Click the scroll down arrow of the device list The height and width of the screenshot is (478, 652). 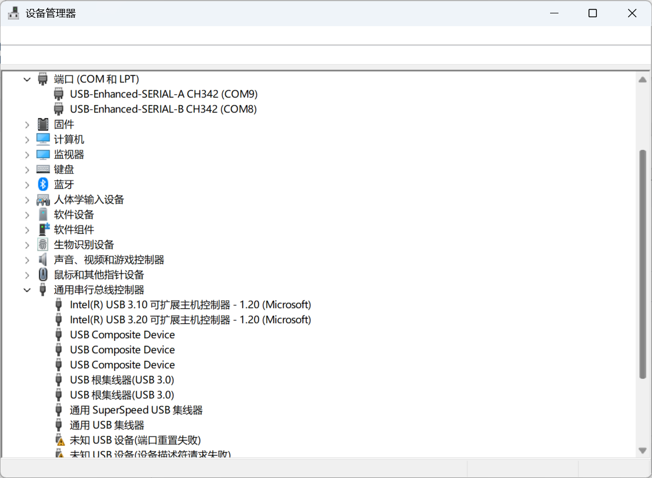click(x=643, y=450)
